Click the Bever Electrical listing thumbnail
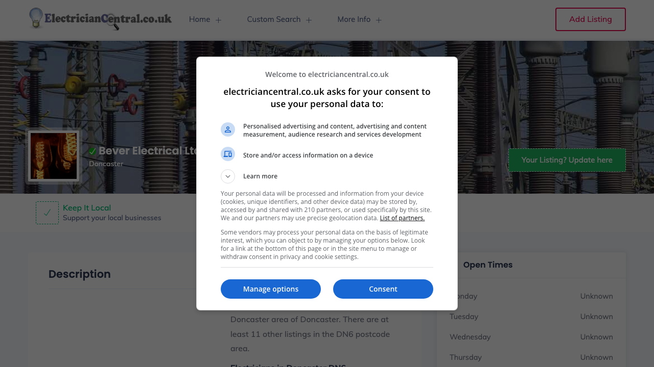Viewport: 654px width, 367px height. [54, 156]
